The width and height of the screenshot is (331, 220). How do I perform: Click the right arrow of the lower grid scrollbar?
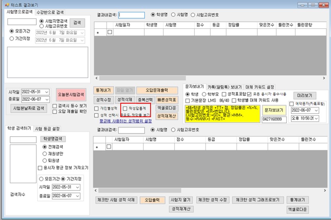click(325, 190)
